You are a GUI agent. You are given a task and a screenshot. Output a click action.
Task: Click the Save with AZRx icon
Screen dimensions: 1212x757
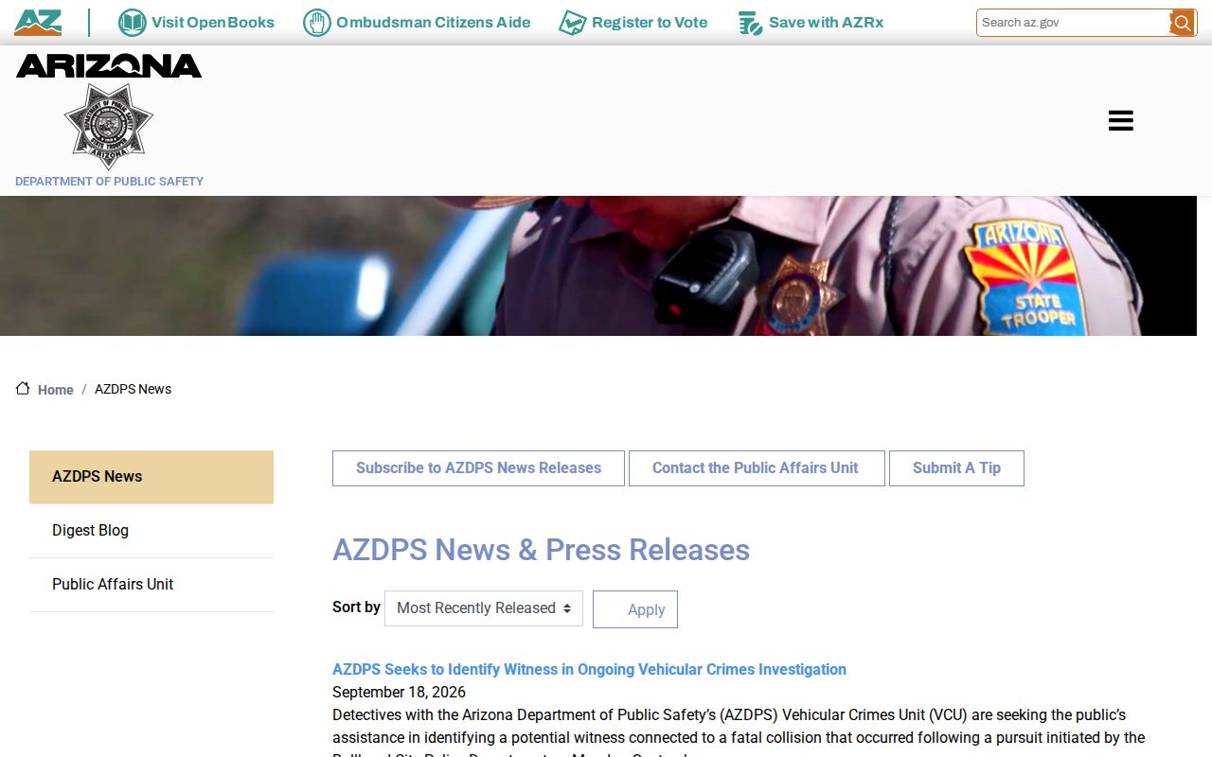coord(750,23)
